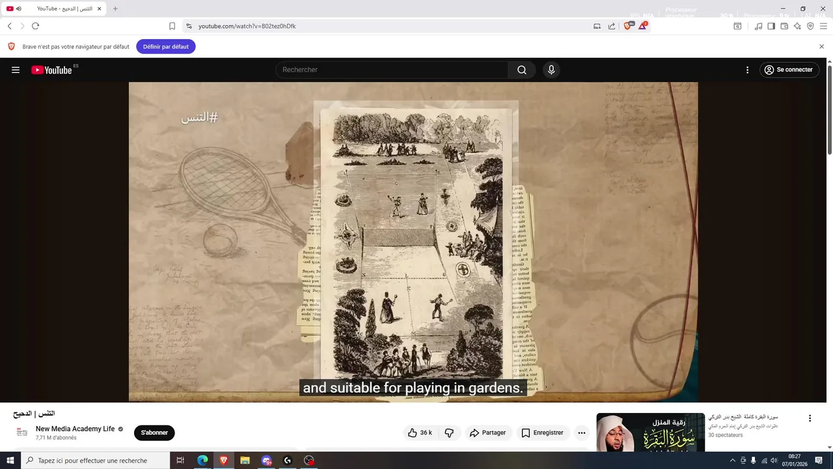Click the YouTube logo to go home
This screenshot has height=469, width=833.
52,70
